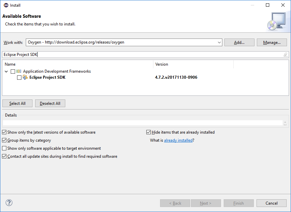291x212 pixels.
Task: Click the help question mark icon
Action: click(9, 203)
